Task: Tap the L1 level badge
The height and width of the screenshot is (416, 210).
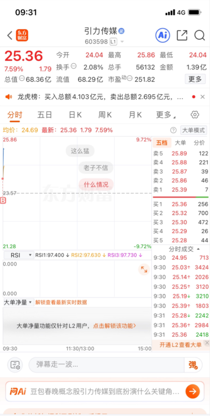Action: 113,42
